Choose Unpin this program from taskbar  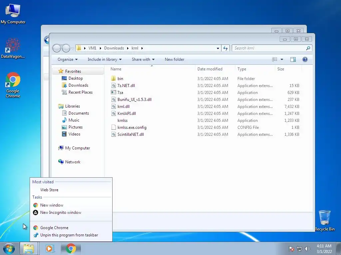coord(71,235)
